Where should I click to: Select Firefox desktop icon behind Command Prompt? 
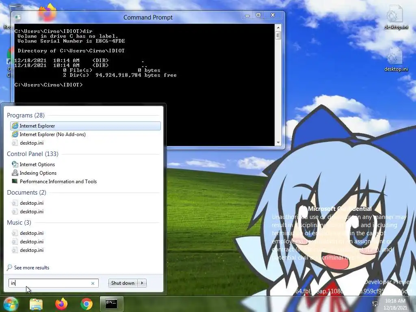48,12
